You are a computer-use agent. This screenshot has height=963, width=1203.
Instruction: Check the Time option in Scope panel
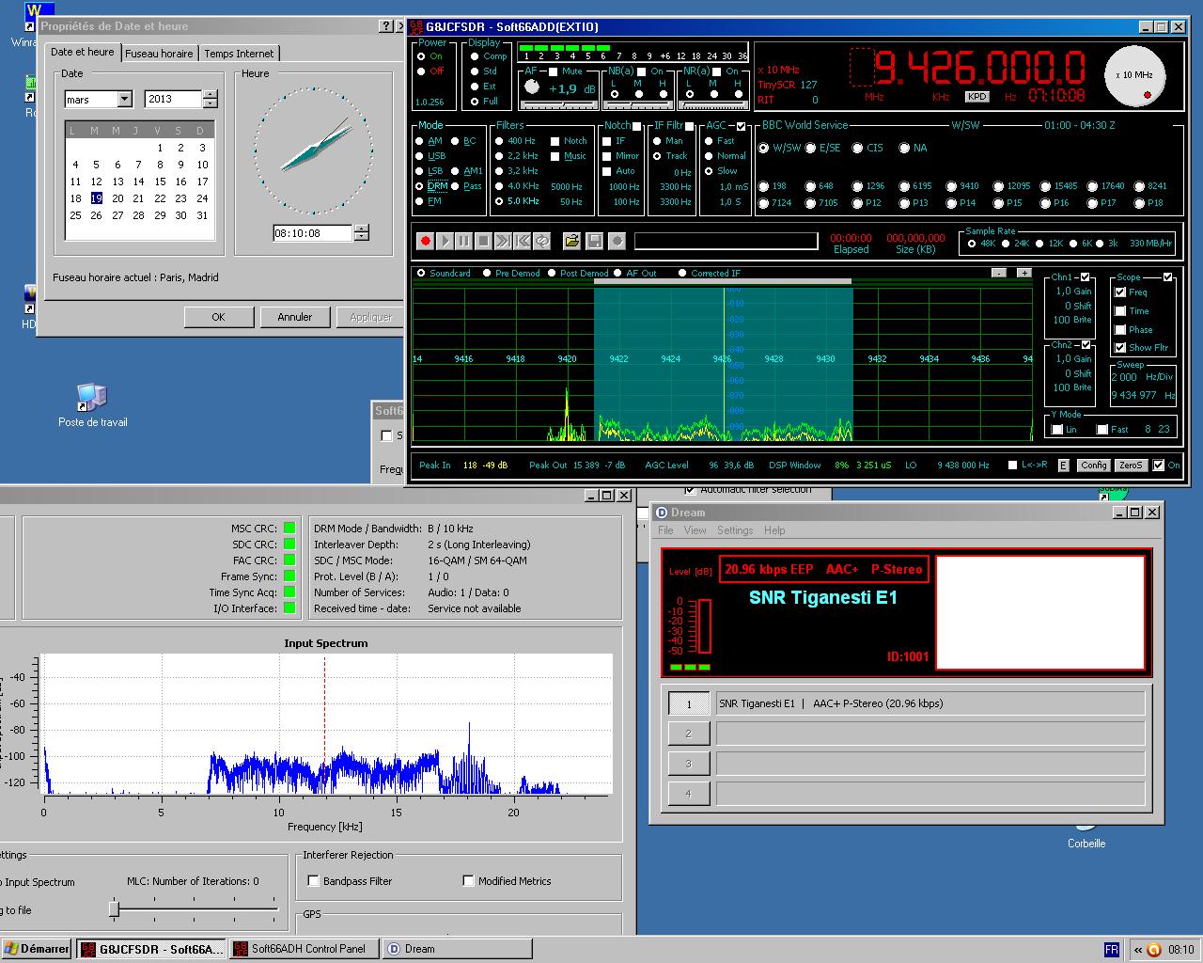point(1120,311)
